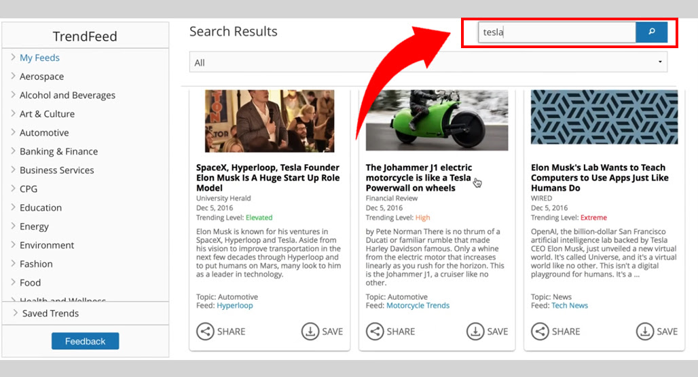Select Business Services category
Viewport: 698px width, 377px height.
(57, 170)
